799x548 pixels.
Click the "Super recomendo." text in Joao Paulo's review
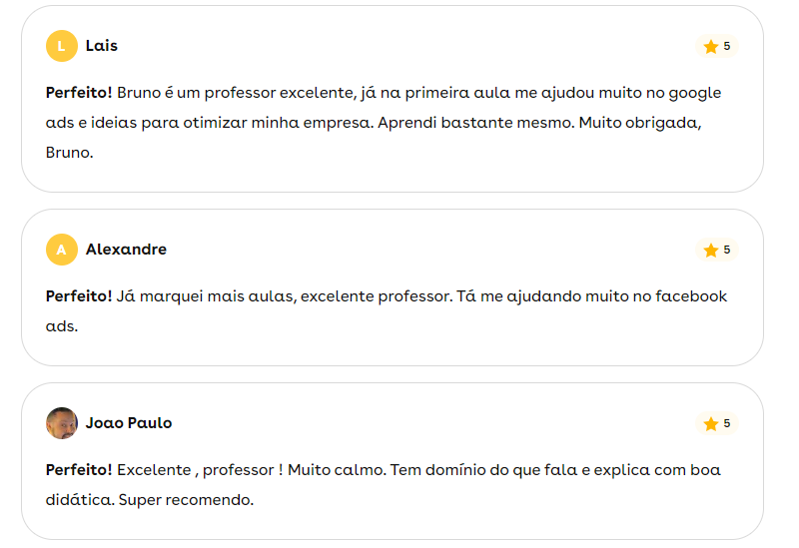point(186,500)
